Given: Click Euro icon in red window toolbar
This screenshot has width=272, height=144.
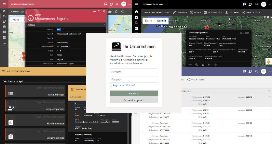Looking at the screenshot, I should [x=116, y=12].
